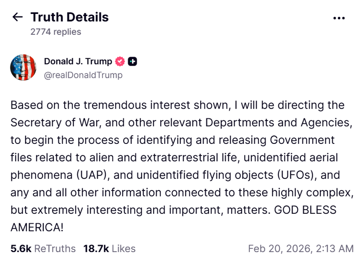Click the Feb 20, 2026 timestamp
Image resolution: width=363 pixels, height=262 pixels.
pyautogui.click(x=300, y=248)
